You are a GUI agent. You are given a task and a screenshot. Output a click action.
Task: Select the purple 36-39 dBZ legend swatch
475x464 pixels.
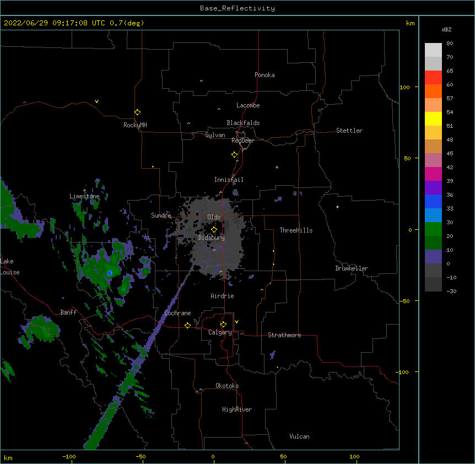(433, 188)
